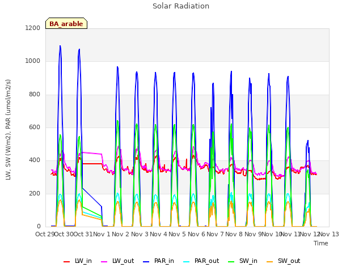The image size is (363, 272).
Task: Click the Nov 7 x-axis label
Action: (215, 234)
